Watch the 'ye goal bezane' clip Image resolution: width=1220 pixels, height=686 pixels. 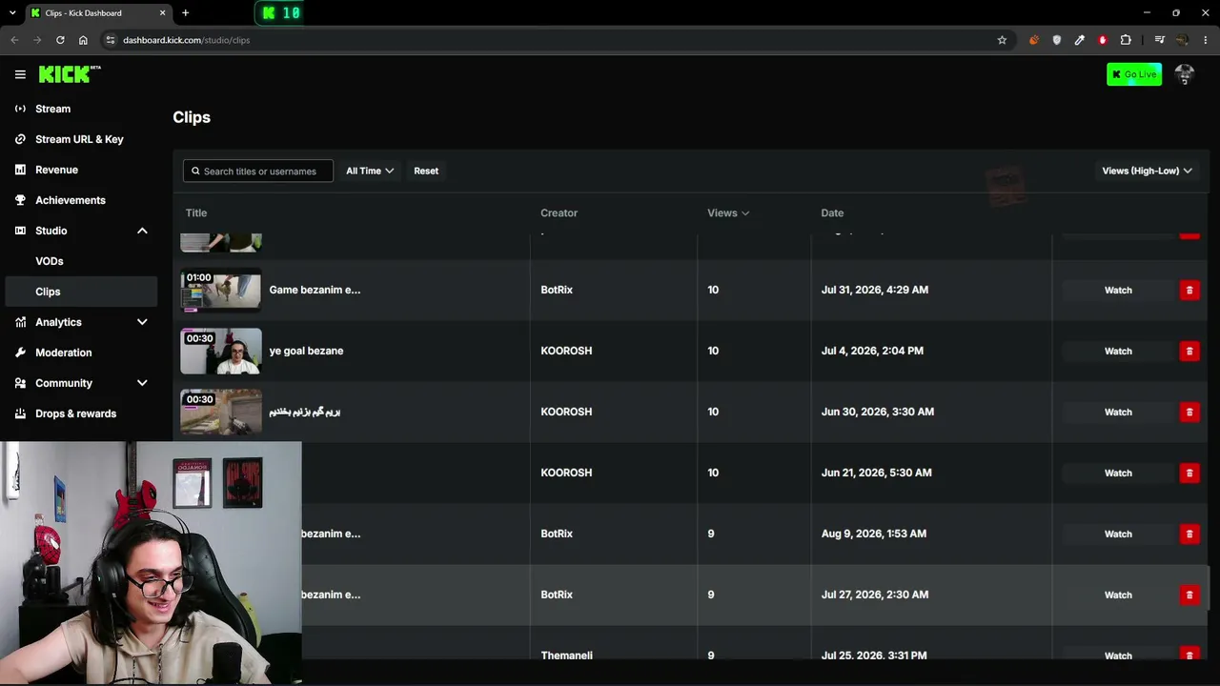1118,351
